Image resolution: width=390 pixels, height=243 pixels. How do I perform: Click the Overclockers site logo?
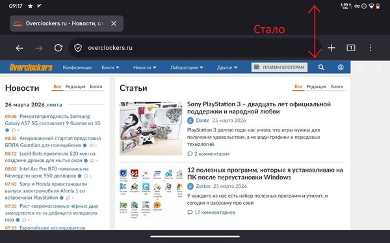[31, 67]
